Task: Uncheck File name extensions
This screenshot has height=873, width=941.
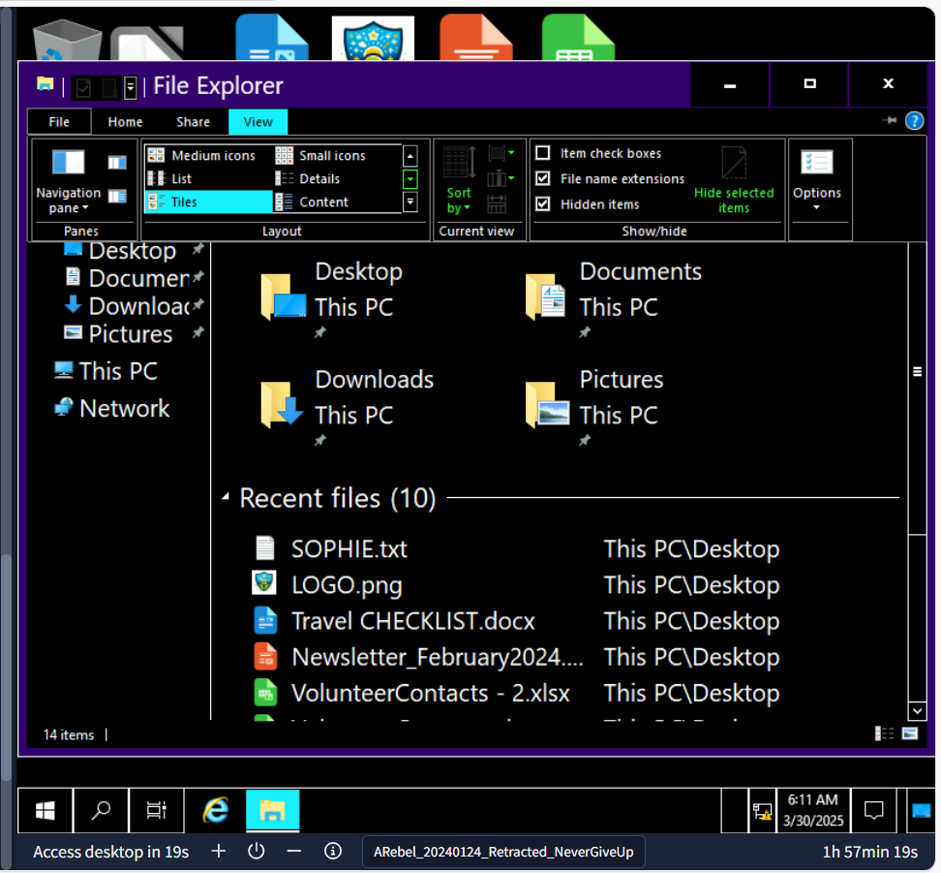Action: tap(543, 178)
